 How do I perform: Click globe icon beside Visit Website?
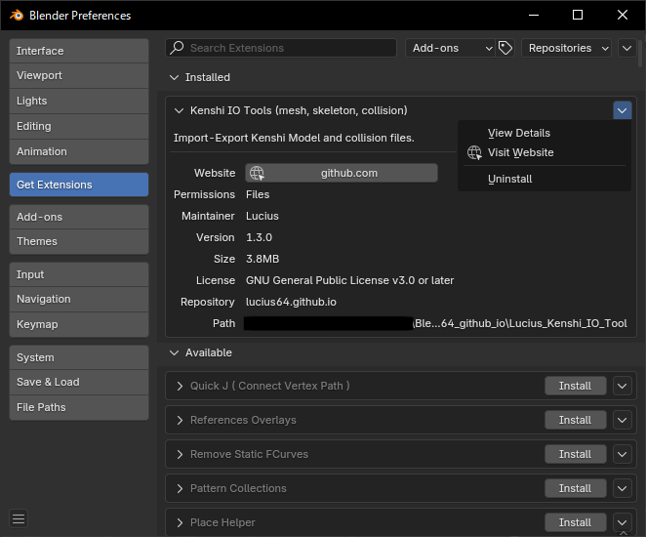[474, 153]
